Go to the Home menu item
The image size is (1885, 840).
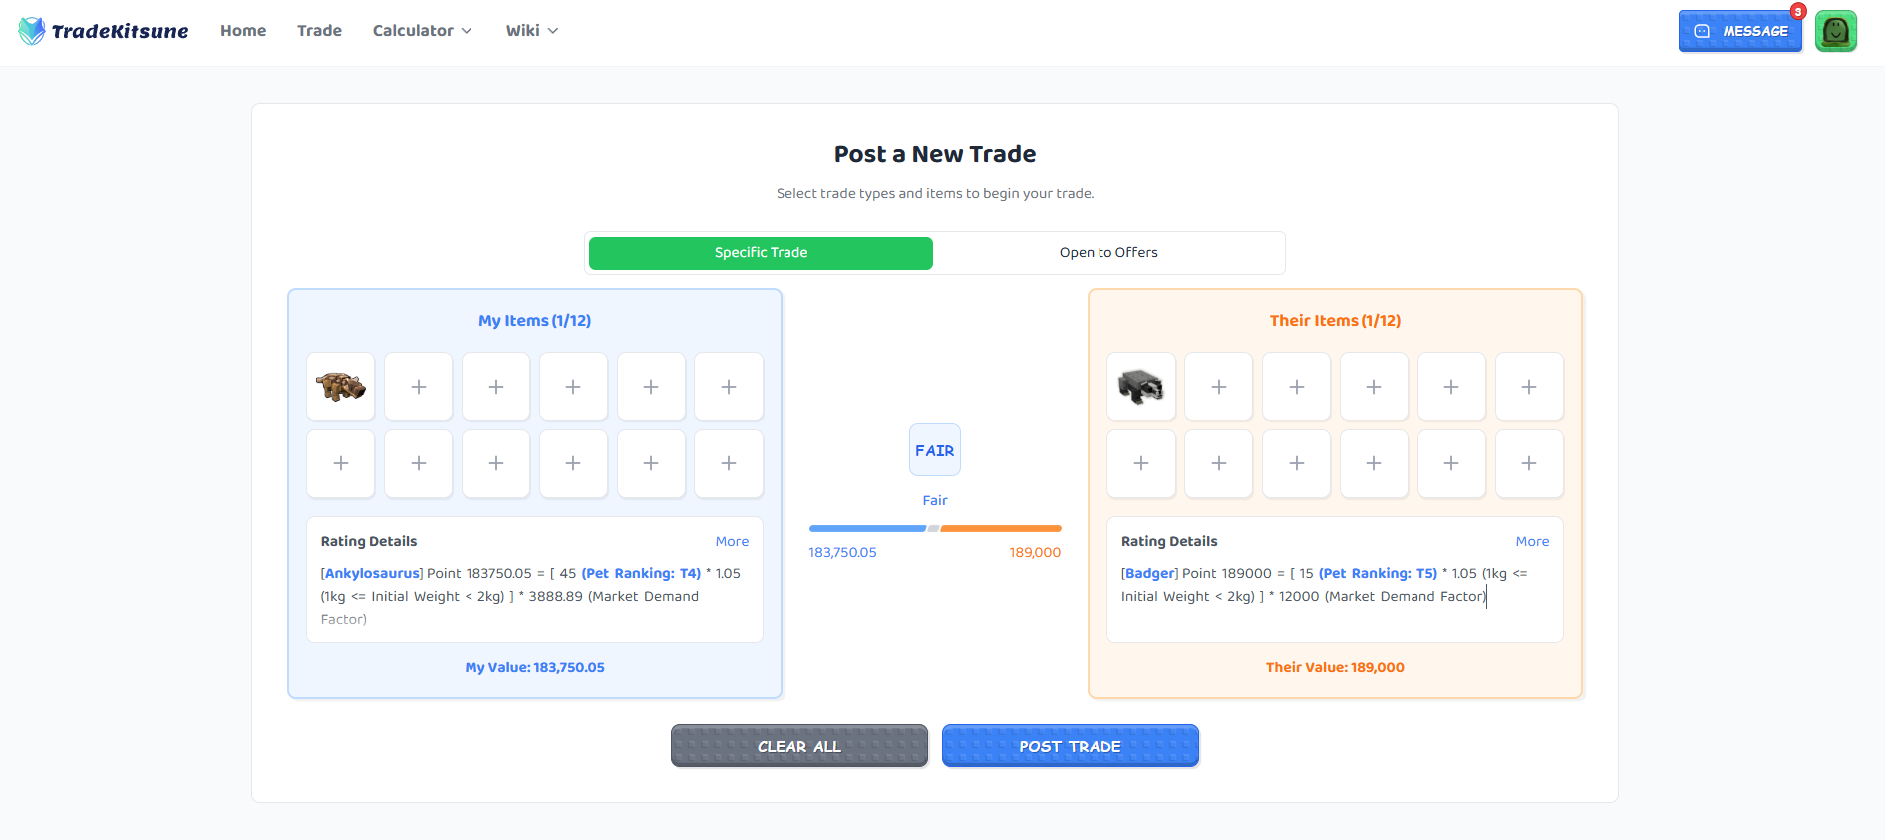point(242,30)
